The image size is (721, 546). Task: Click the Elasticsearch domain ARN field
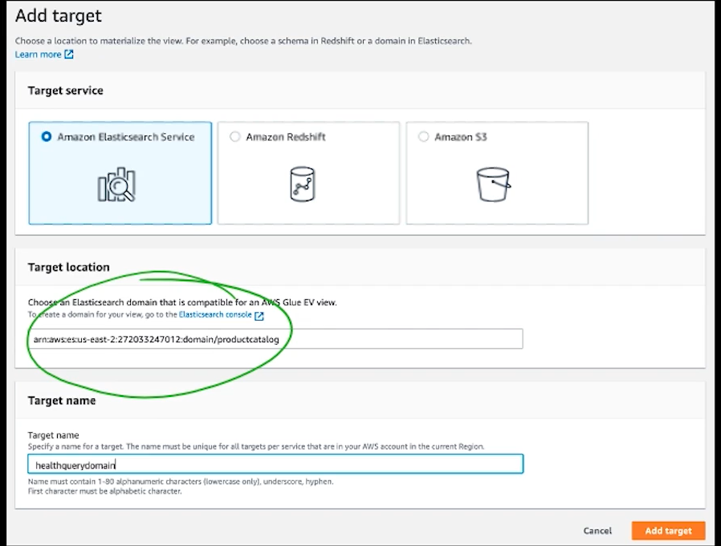click(x=275, y=339)
